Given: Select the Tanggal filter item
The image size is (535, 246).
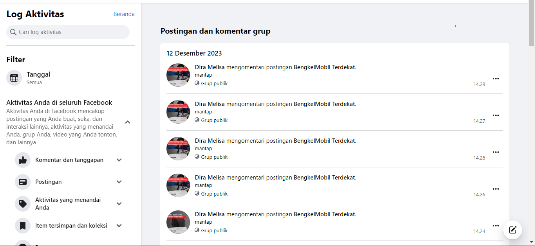Looking at the screenshot, I should (38, 78).
